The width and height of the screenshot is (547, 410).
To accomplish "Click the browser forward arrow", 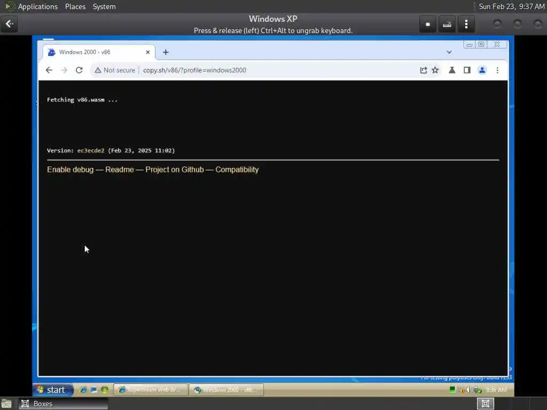I will (64, 70).
